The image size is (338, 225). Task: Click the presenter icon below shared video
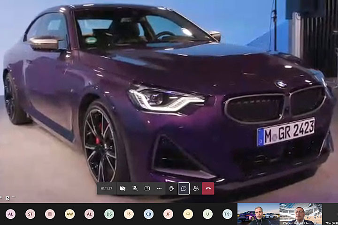8,198
